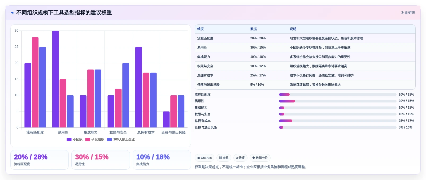Click x-axis label 迁移与退出风险

click(x=173, y=132)
